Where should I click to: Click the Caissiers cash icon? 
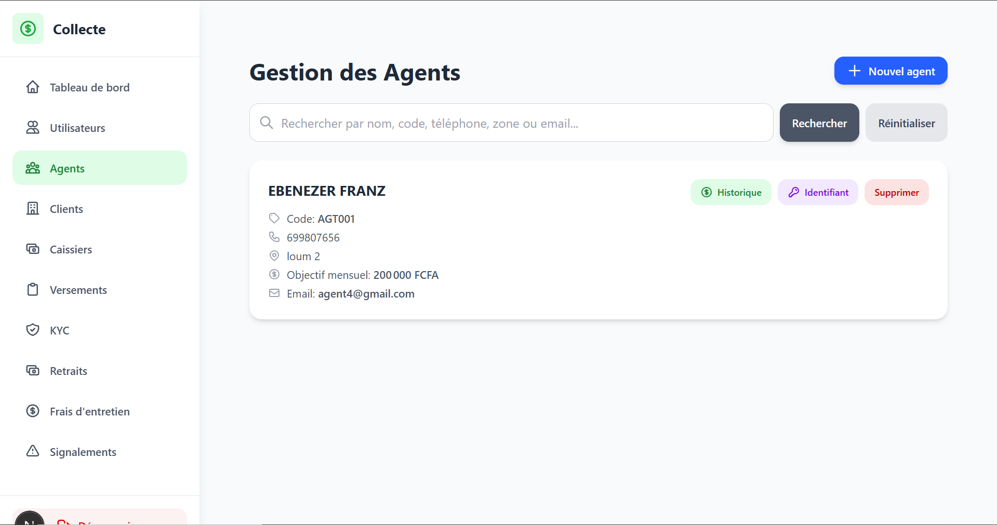pyautogui.click(x=33, y=249)
